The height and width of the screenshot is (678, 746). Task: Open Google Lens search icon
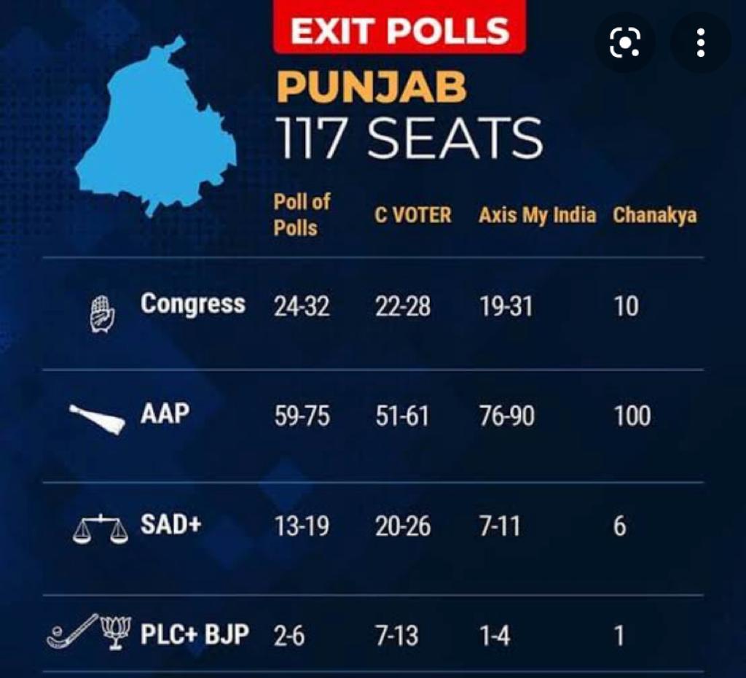click(x=624, y=44)
